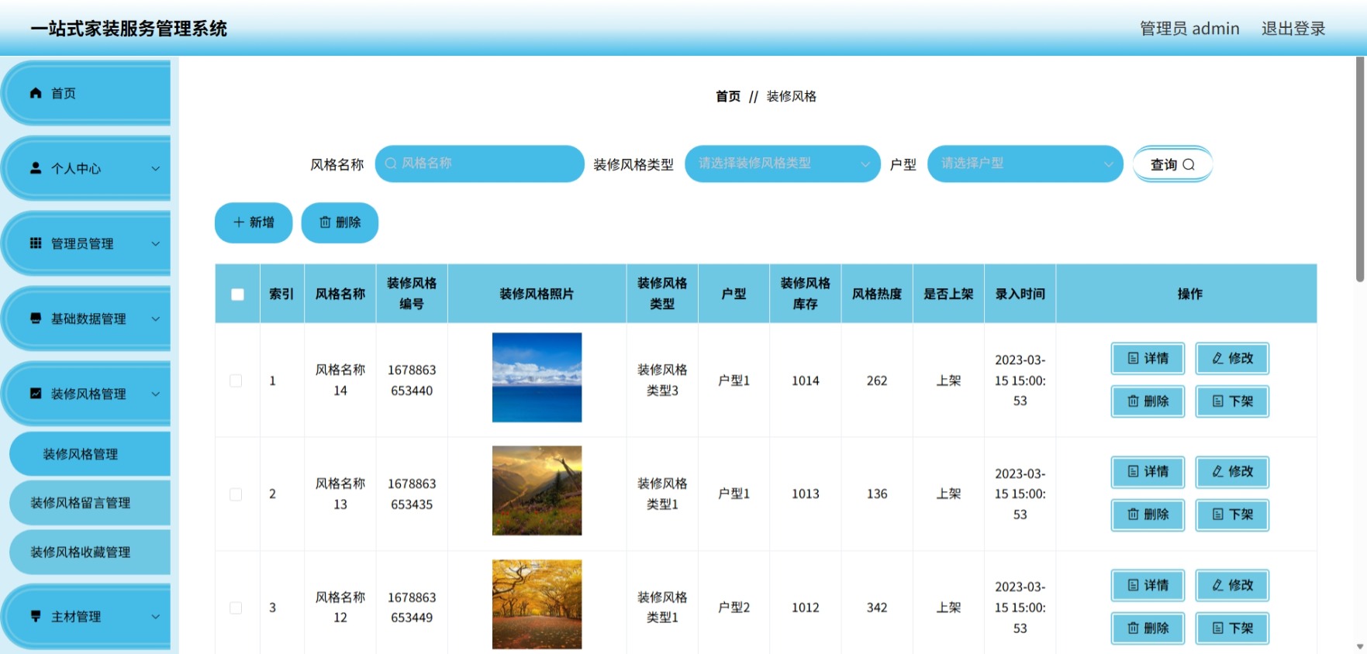Click 修改 pencil icon for 风格名称14 row
This screenshot has width=1367, height=654.
pos(1217,358)
